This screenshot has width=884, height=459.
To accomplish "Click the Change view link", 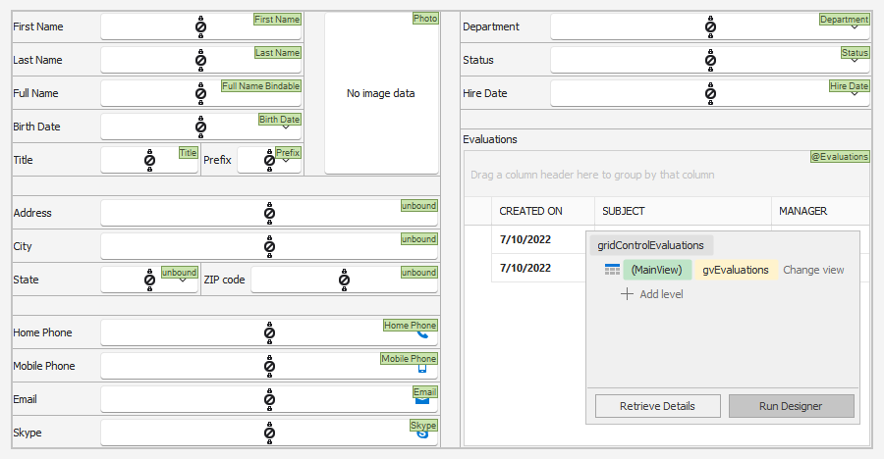I will 813,270.
